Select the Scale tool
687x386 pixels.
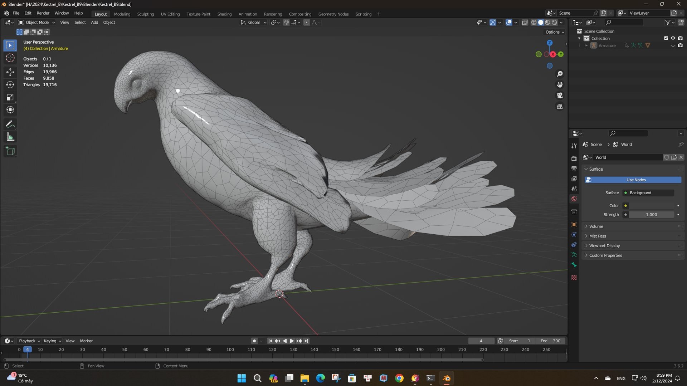[10, 97]
